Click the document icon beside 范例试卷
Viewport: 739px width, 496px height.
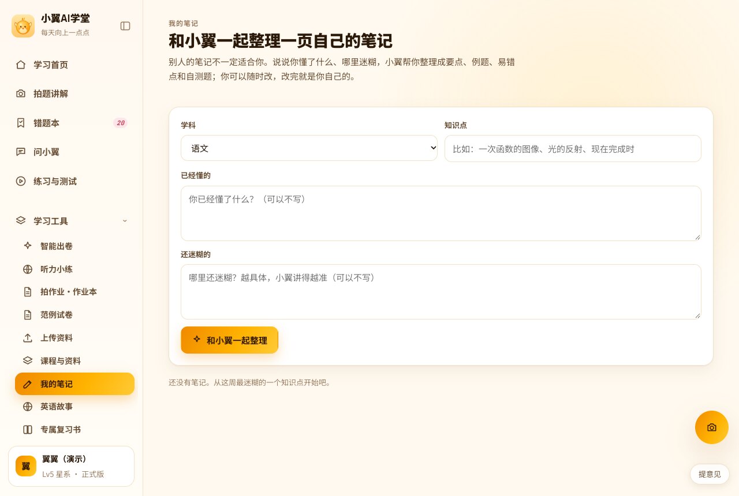click(28, 315)
